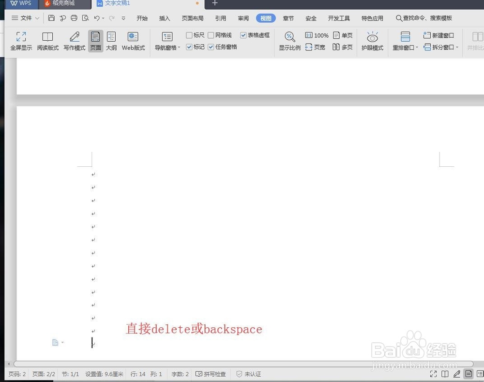Screen dimensions: 484x382
Task: Click the Undo arrow icon
Action: pyautogui.click(x=97, y=18)
